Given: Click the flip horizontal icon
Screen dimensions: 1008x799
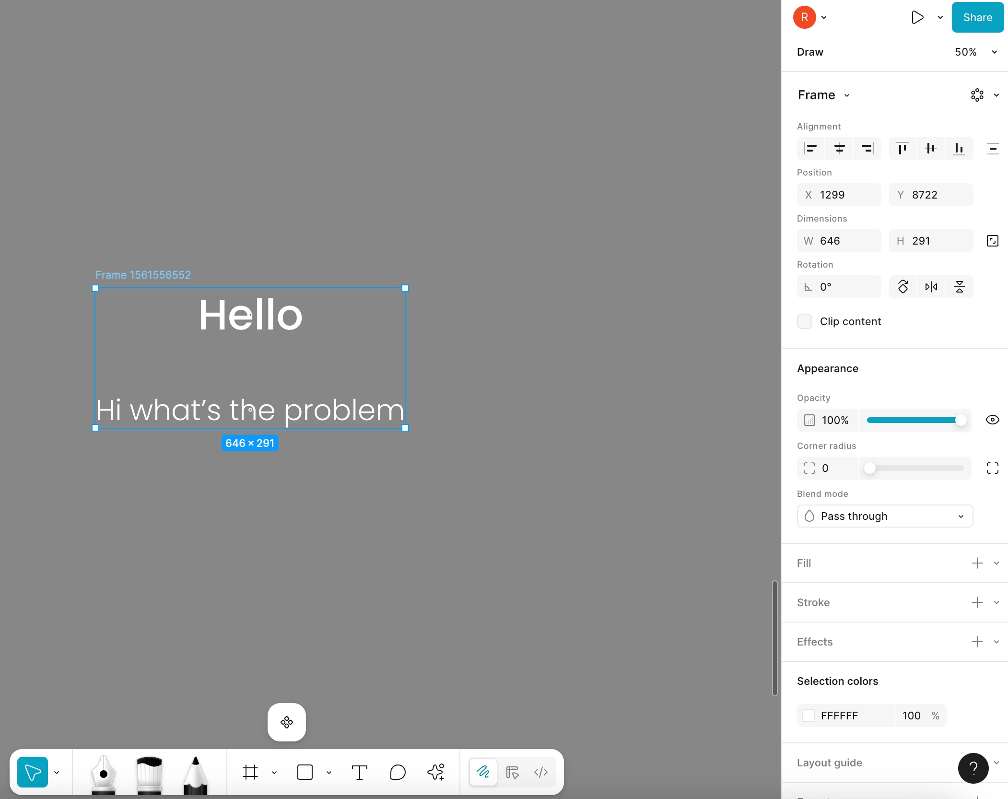Looking at the screenshot, I should [931, 287].
